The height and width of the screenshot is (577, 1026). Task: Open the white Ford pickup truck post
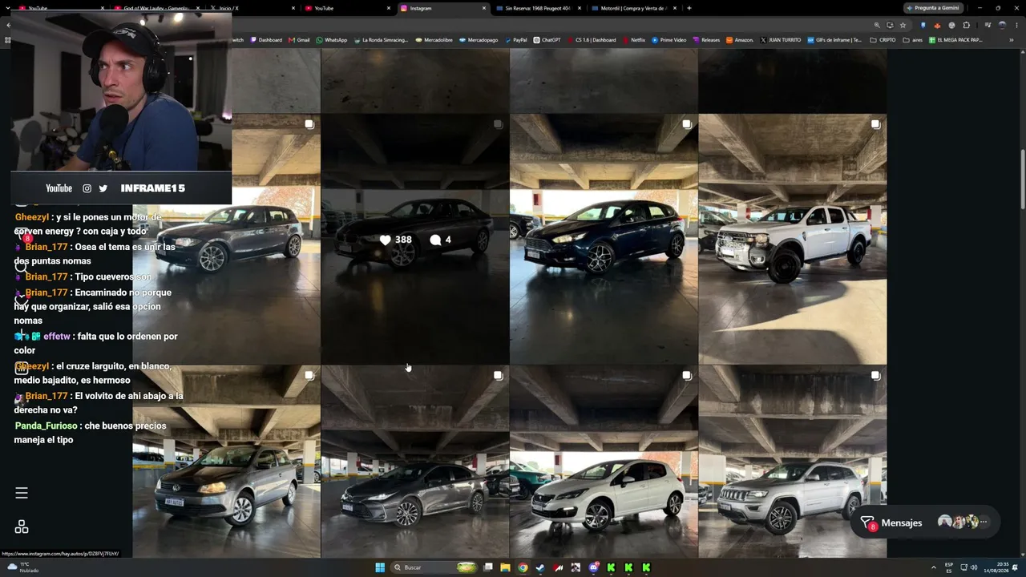793,239
